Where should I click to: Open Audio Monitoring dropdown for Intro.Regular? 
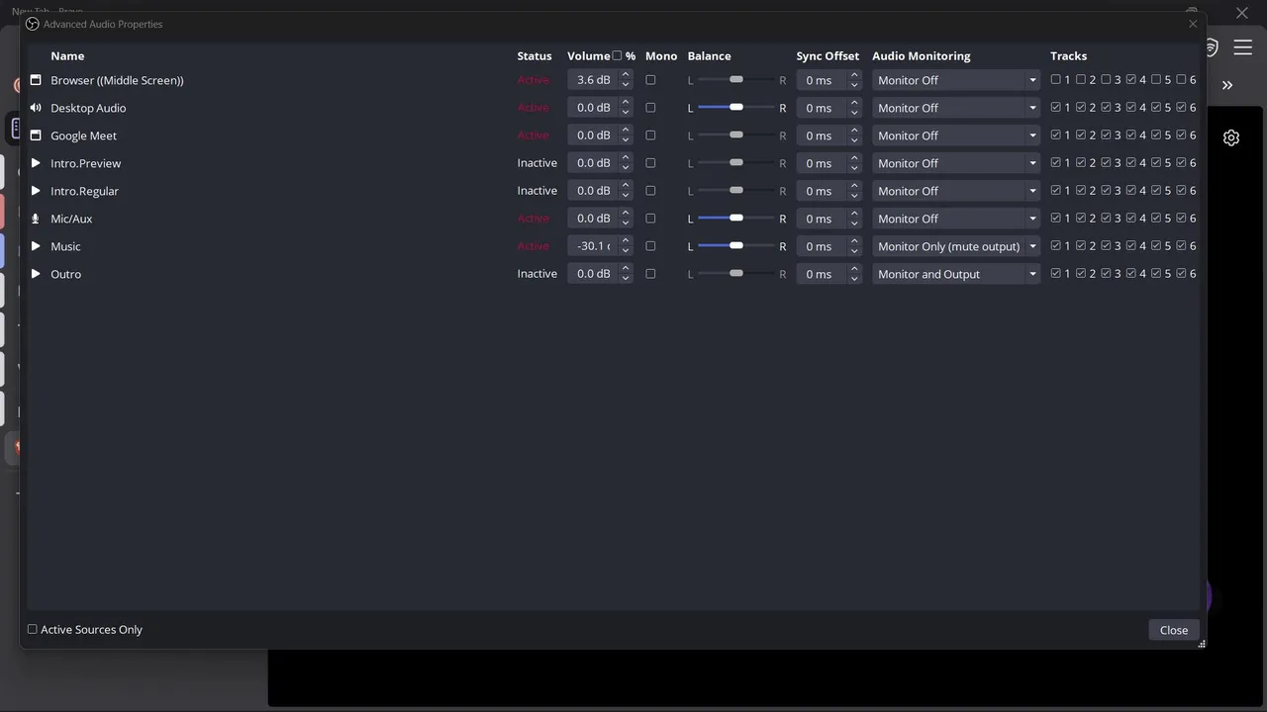click(956, 191)
